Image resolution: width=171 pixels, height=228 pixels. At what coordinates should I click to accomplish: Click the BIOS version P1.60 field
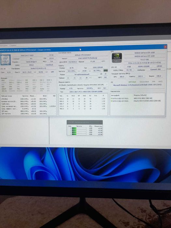(93, 61)
